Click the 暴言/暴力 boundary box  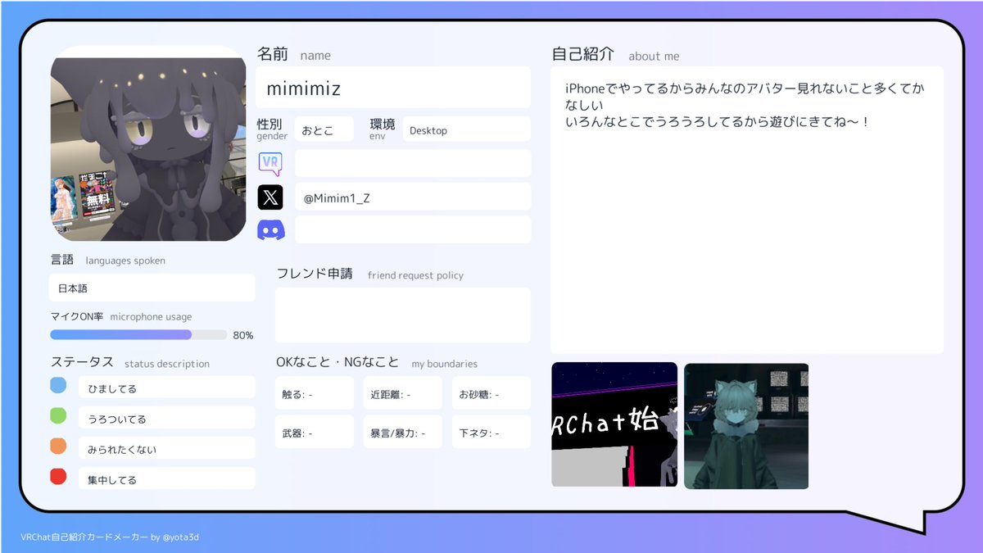tap(403, 432)
